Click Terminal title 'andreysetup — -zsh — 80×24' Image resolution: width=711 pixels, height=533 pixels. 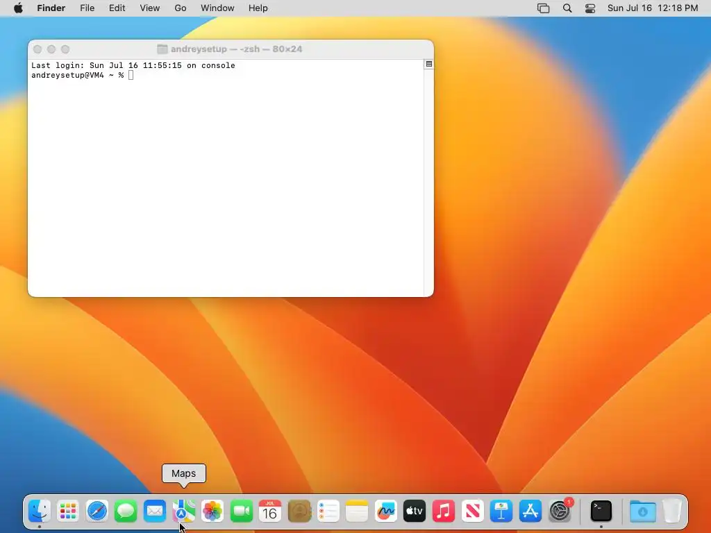click(236, 49)
